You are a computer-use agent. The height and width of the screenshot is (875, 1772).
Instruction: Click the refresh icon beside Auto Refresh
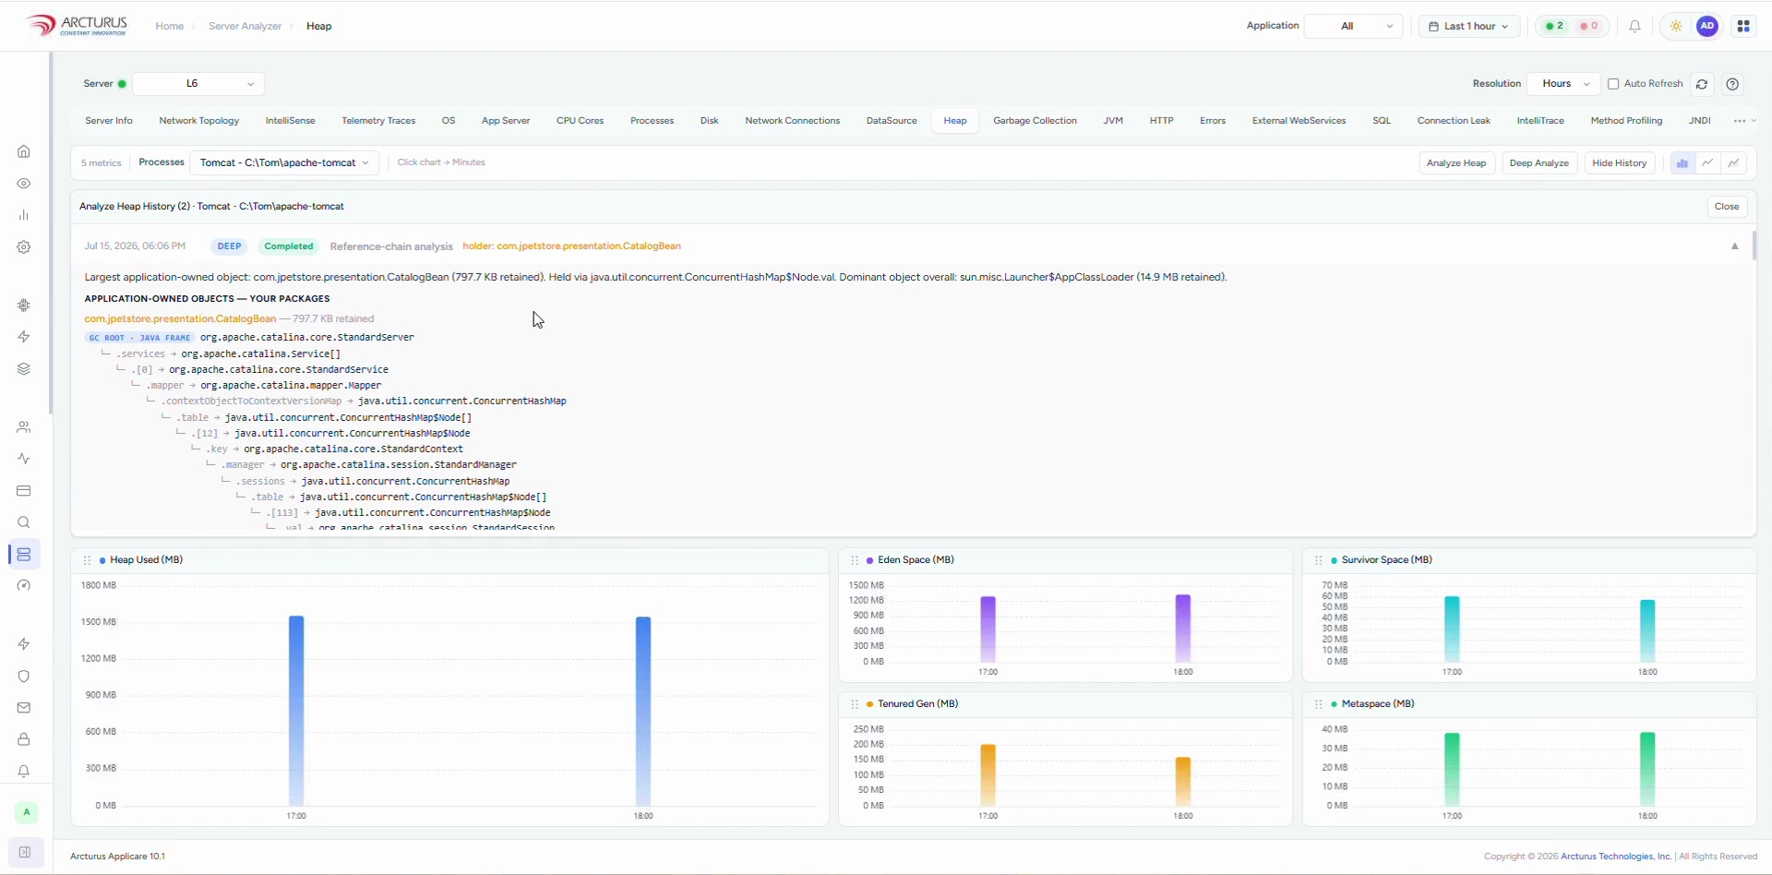[1702, 84]
